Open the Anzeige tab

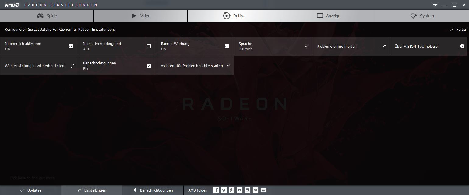pyautogui.click(x=328, y=16)
